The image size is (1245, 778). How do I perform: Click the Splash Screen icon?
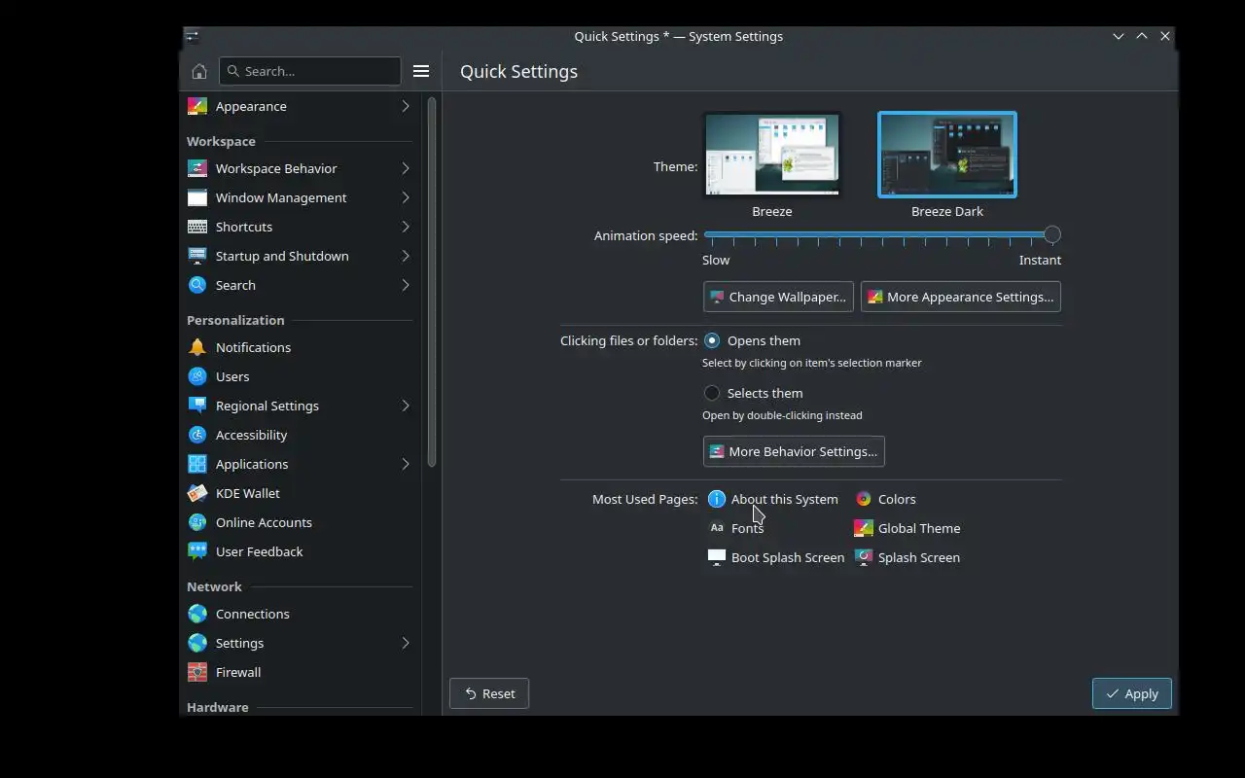click(864, 557)
